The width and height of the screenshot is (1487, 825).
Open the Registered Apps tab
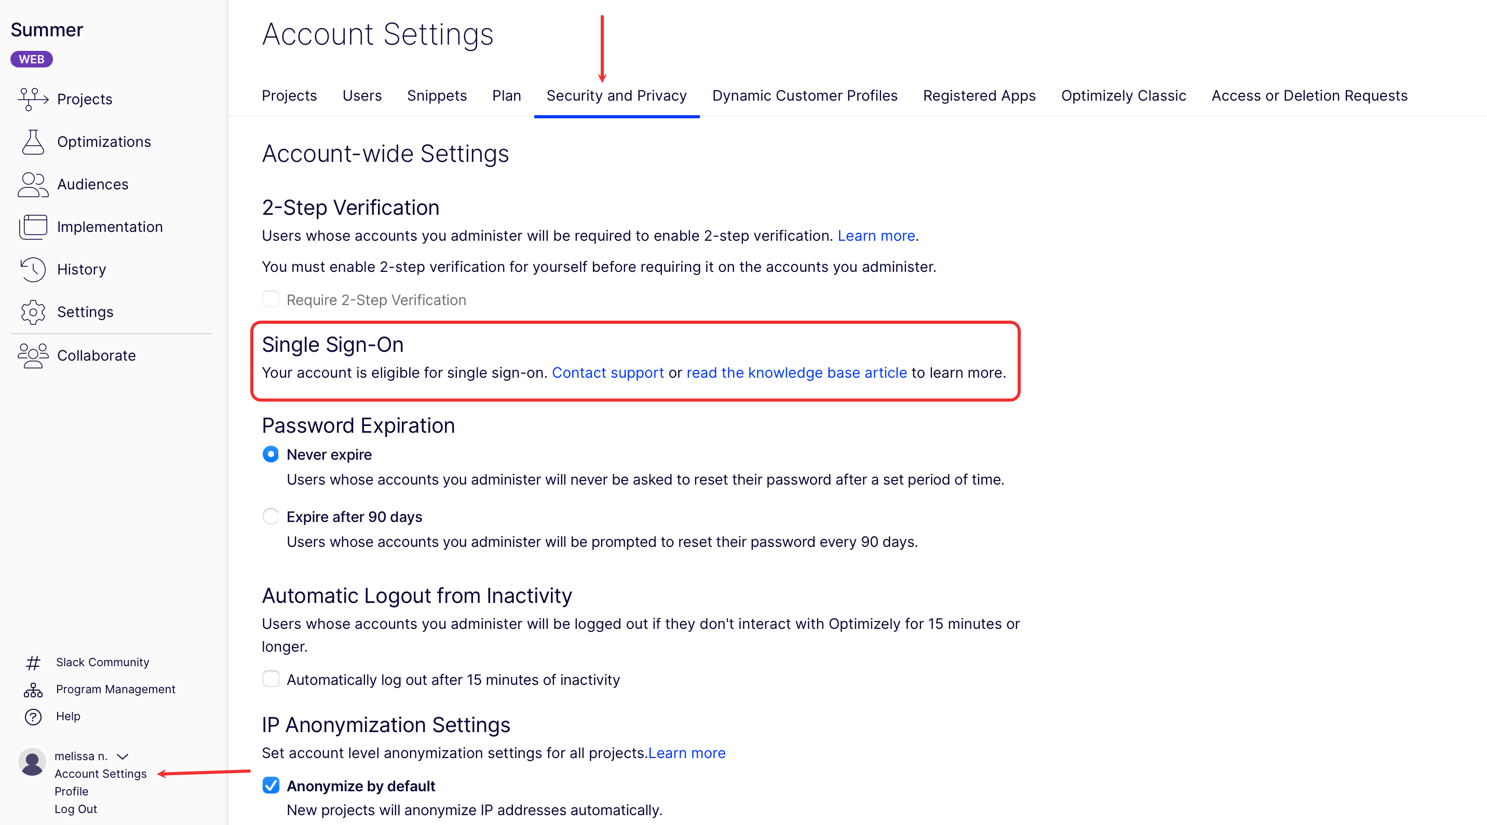tap(979, 96)
